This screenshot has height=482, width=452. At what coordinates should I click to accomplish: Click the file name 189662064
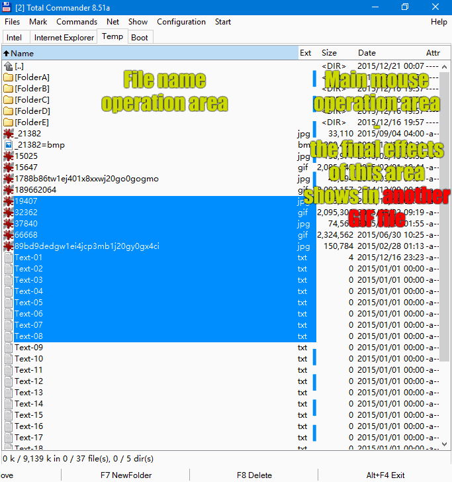tap(35, 190)
